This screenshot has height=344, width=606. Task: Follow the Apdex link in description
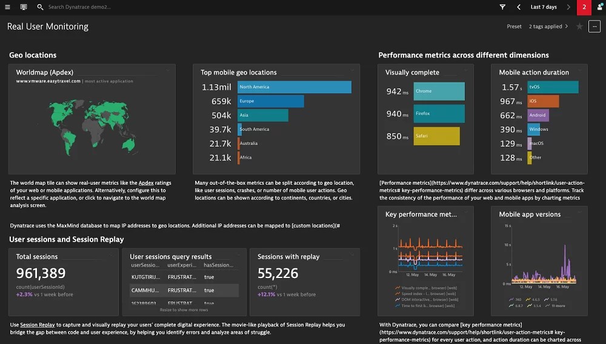(146, 183)
